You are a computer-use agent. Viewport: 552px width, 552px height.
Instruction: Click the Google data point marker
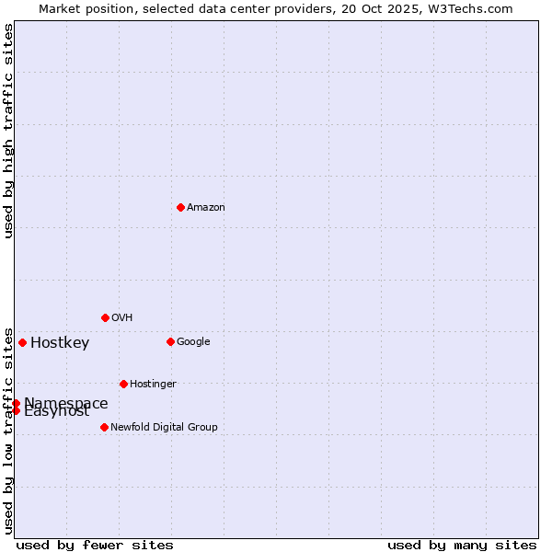tap(170, 341)
